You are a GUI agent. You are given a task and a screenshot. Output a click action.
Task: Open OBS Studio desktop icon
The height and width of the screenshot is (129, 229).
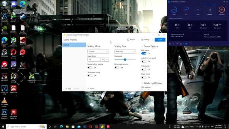4,53
